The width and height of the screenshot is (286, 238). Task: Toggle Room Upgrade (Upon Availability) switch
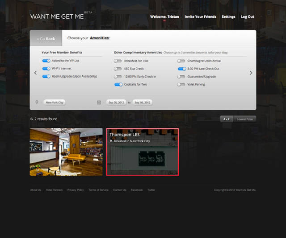click(46, 76)
